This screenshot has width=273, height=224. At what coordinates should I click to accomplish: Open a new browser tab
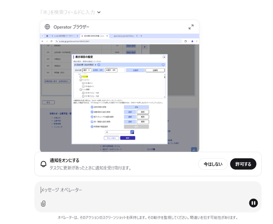click(141, 36)
